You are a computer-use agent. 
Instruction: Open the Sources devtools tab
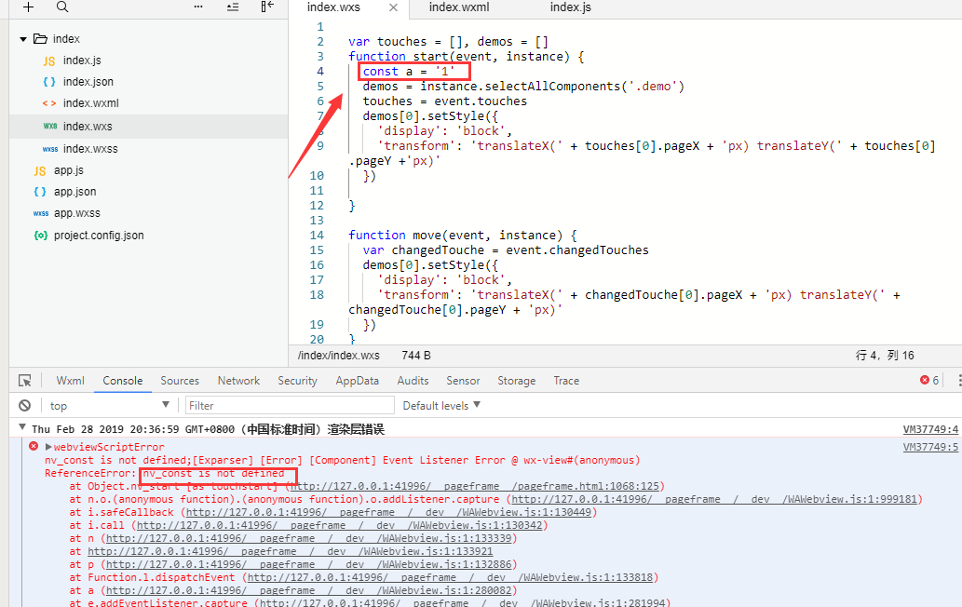point(180,381)
